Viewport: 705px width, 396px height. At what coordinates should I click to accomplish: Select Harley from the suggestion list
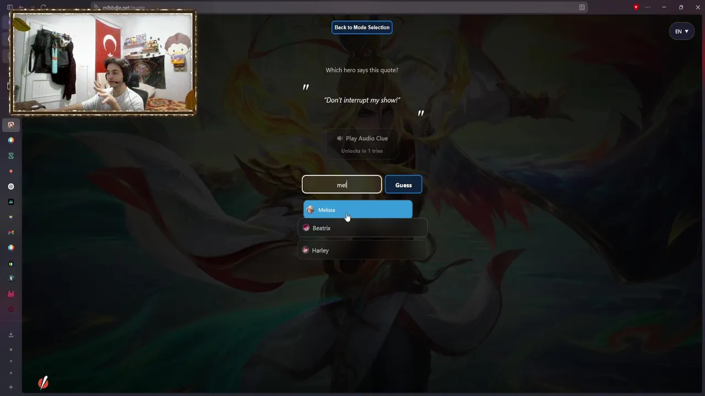(362, 250)
